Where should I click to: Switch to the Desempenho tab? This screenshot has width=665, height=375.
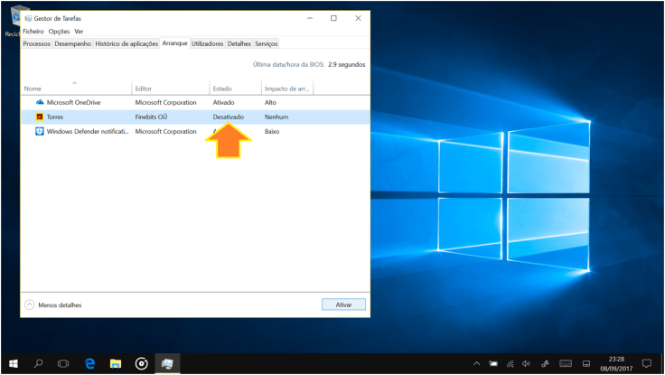[x=72, y=43]
